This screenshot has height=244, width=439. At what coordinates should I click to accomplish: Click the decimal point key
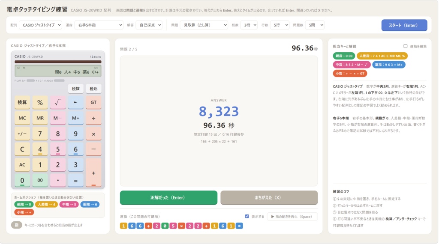[x=58, y=181]
